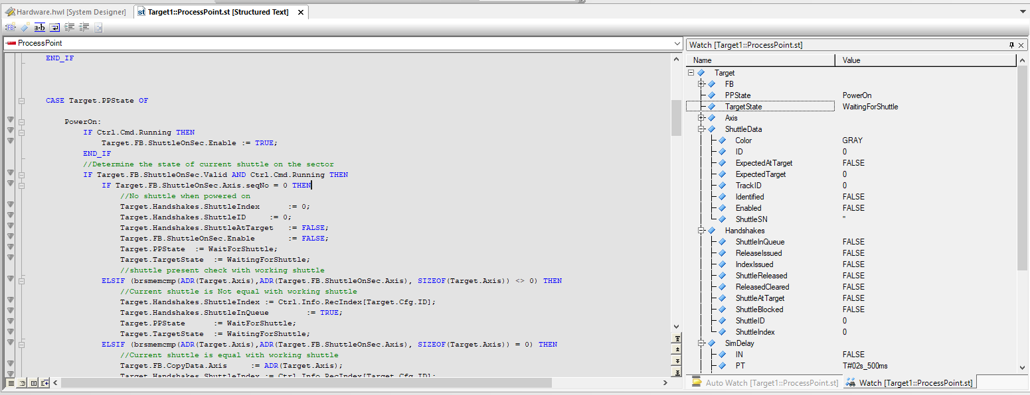
Task: Click the diamond icon beside ShuttleInQueue
Action: [722, 242]
